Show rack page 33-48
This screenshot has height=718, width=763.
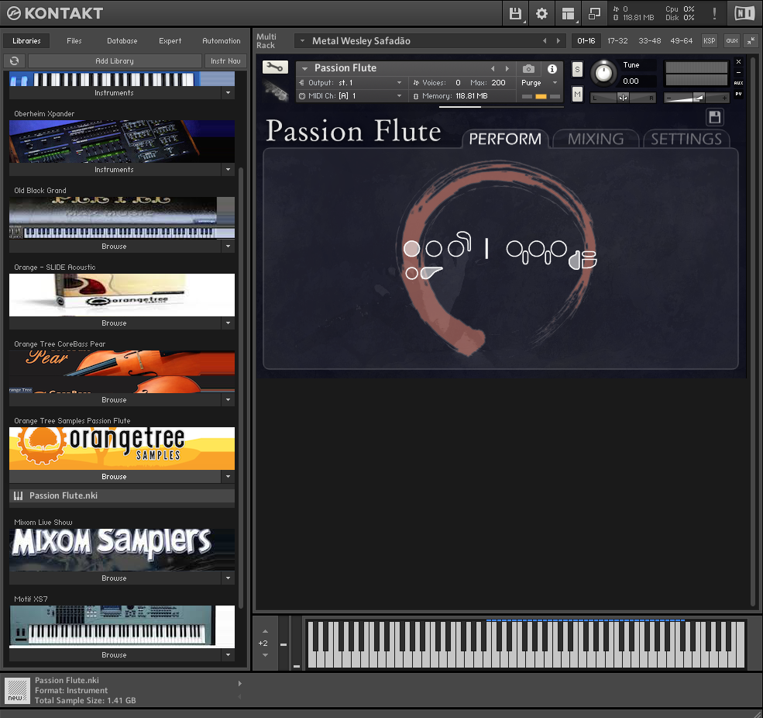(650, 41)
